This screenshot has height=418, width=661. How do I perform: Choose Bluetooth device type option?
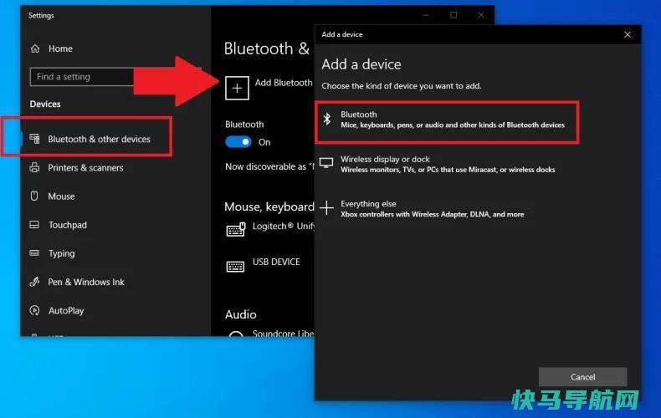coord(447,122)
